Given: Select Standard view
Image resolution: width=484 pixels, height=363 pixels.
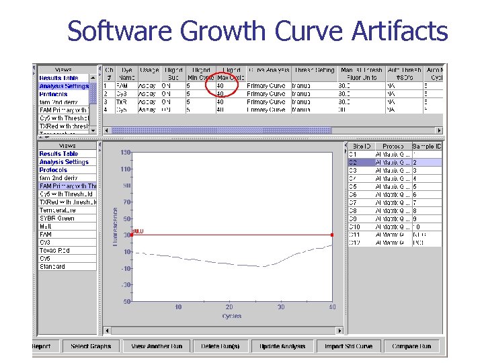Looking at the screenshot, I should pyautogui.click(x=67, y=266).
